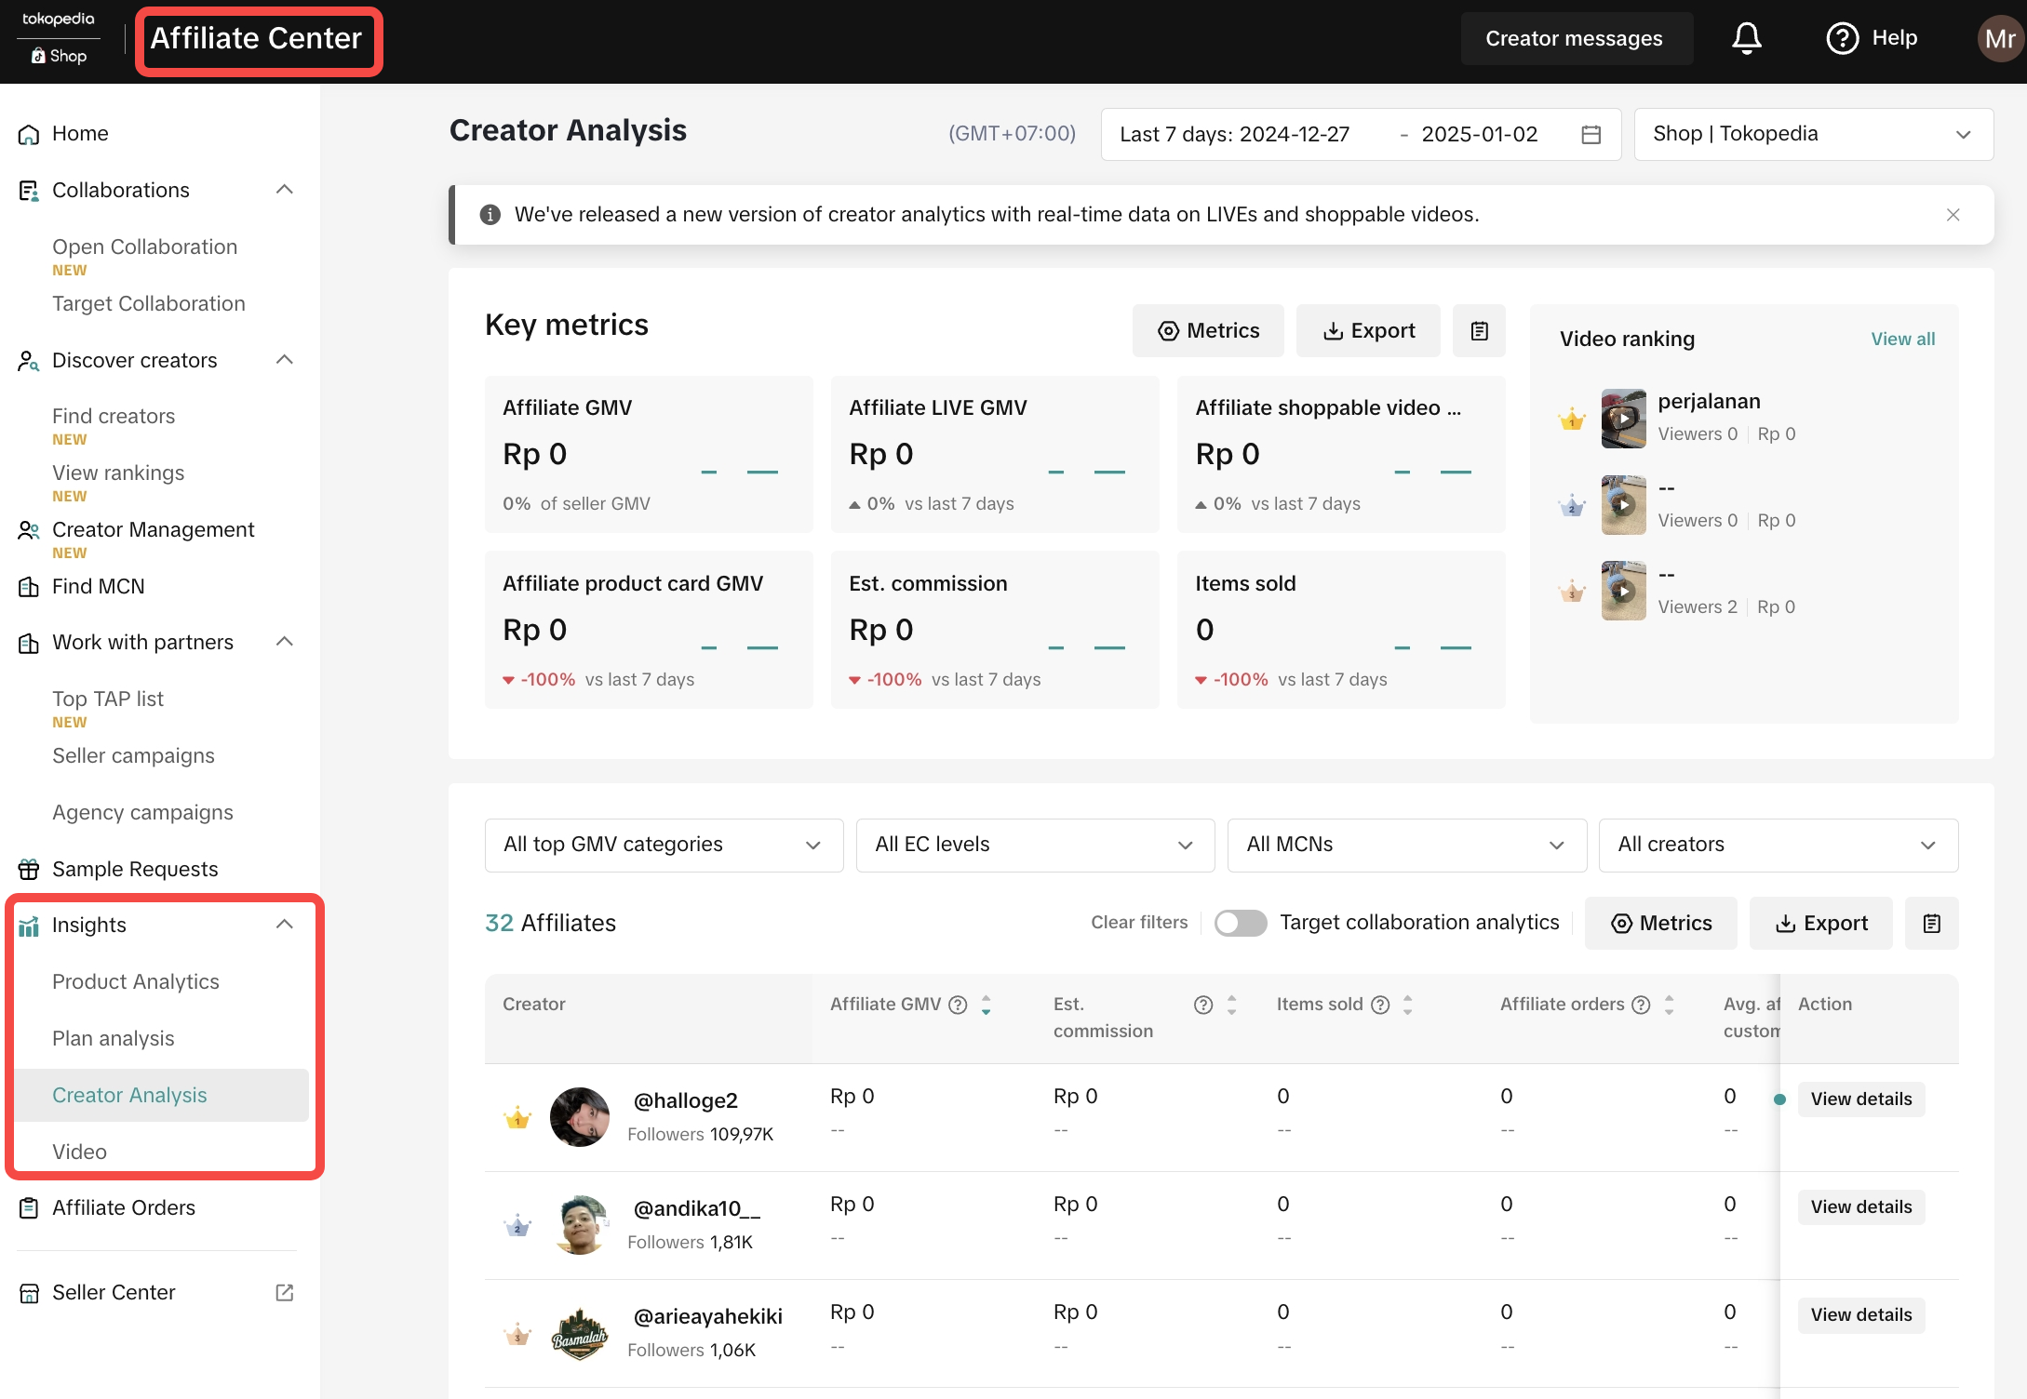Play the perjalanan video thumbnail

coord(1623,419)
